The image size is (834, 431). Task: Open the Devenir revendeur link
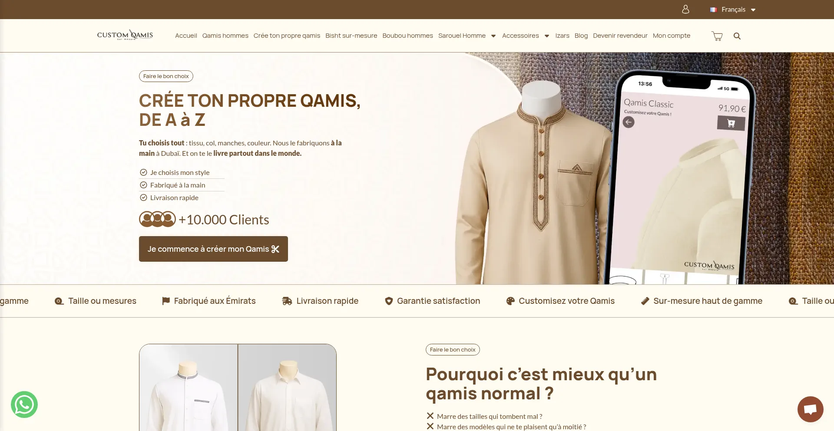click(620, 36)
